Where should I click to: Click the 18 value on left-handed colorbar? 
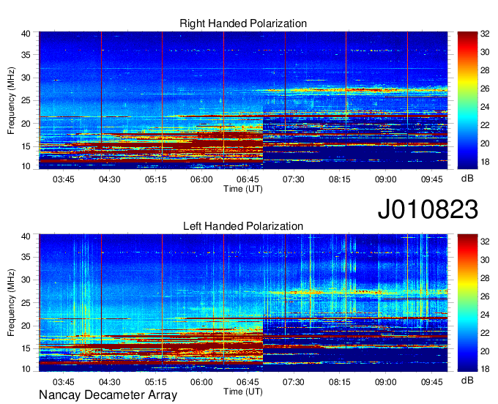[x=485, y=369]
